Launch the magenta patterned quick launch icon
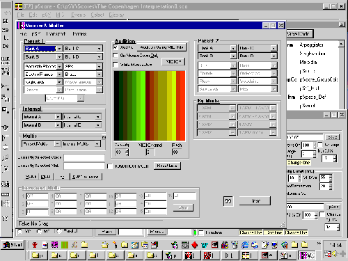This screenshot has width=348, height=261. 54,245
